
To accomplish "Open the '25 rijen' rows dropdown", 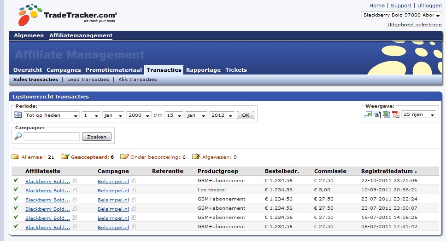I will coord(419,115).
